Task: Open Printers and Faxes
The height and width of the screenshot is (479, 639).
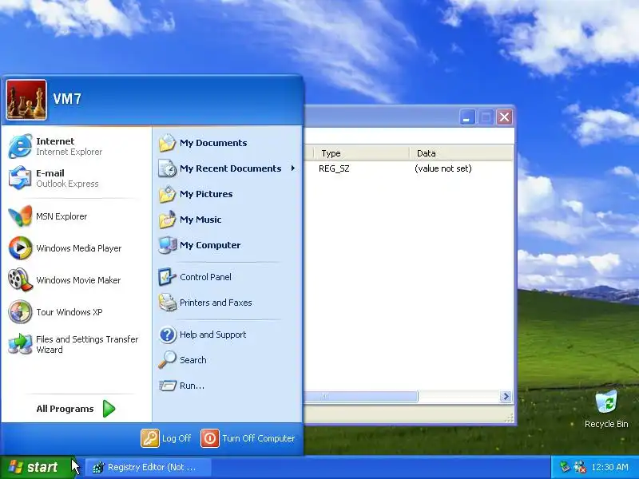Action: point(228,303)
